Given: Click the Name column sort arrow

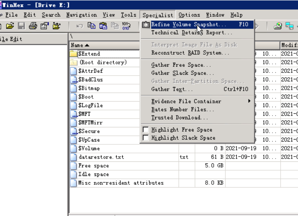Looking at the screenshot, I should pos(87,45).
